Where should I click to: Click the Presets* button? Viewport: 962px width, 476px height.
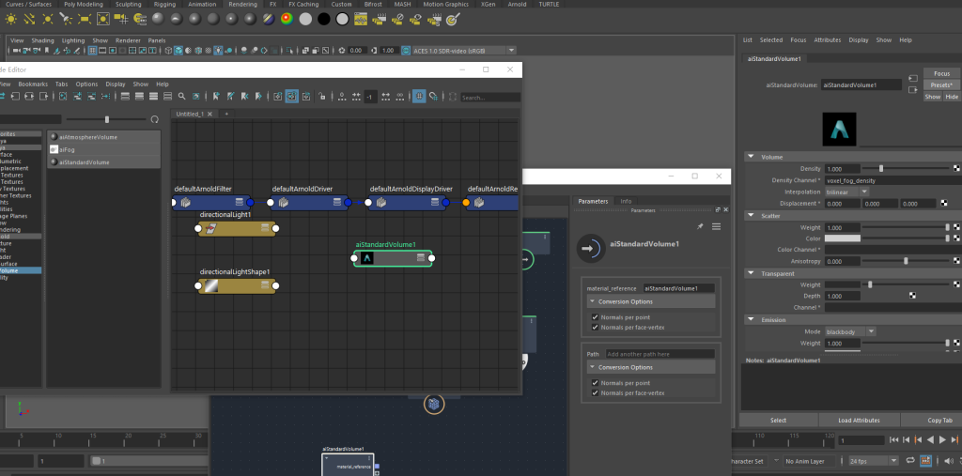(x=941, y=84)
